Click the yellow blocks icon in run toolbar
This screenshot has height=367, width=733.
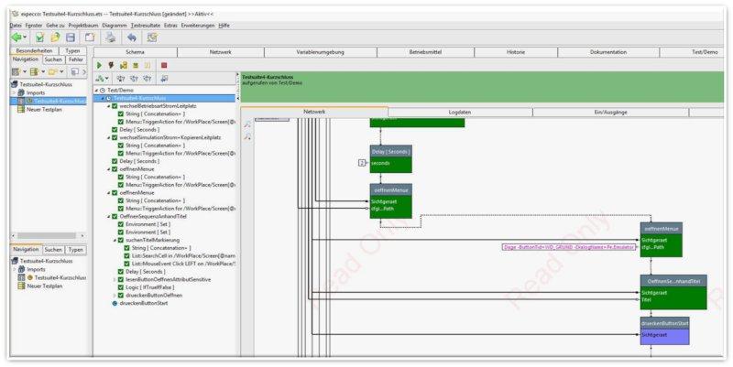124,66
